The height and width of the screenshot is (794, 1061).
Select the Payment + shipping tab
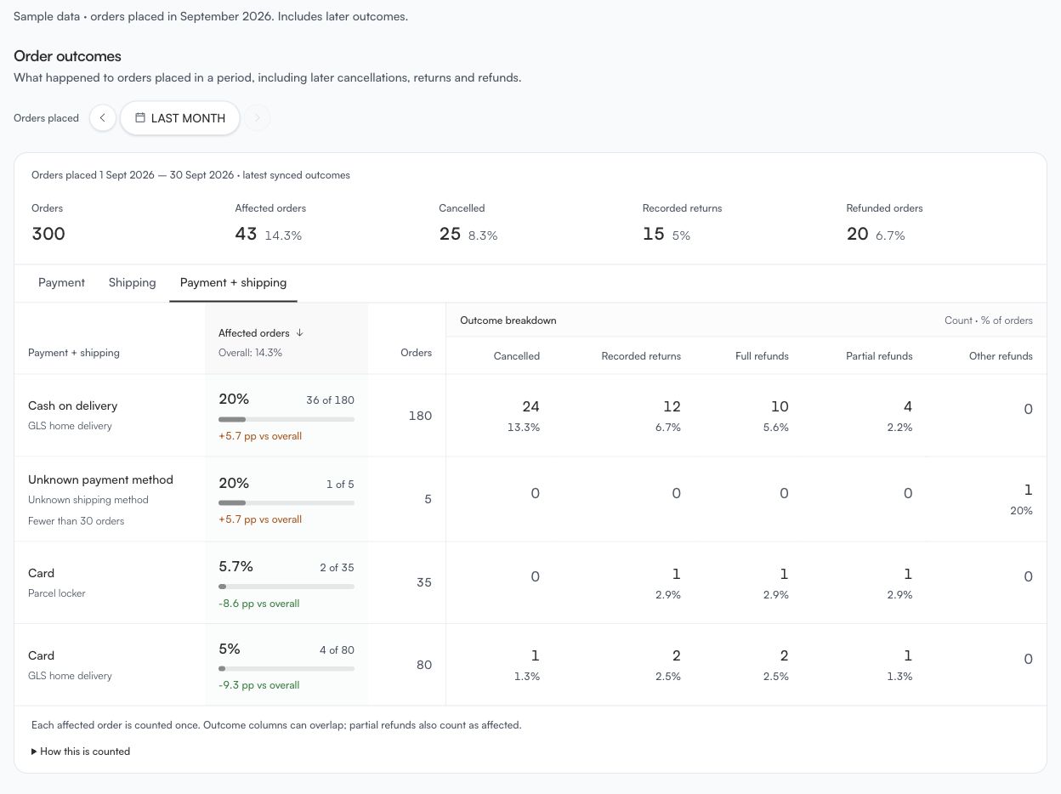[233, 282]
